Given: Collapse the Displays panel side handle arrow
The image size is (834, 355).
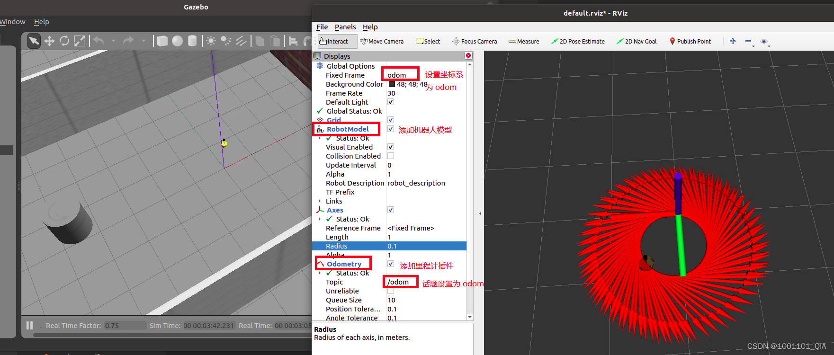Looking at the screenshot, I should (480, 213).
